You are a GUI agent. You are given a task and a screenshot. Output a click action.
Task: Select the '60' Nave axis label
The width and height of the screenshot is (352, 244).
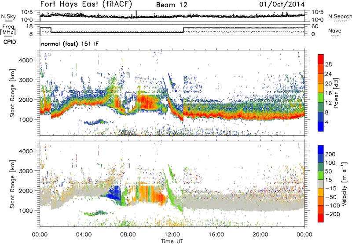click(315, 26)
